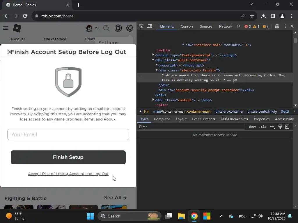The height and width of the screenshot is (223, 298).
Task: Open the Roblox hamburger navigation menu
Action: click(6, 28)
